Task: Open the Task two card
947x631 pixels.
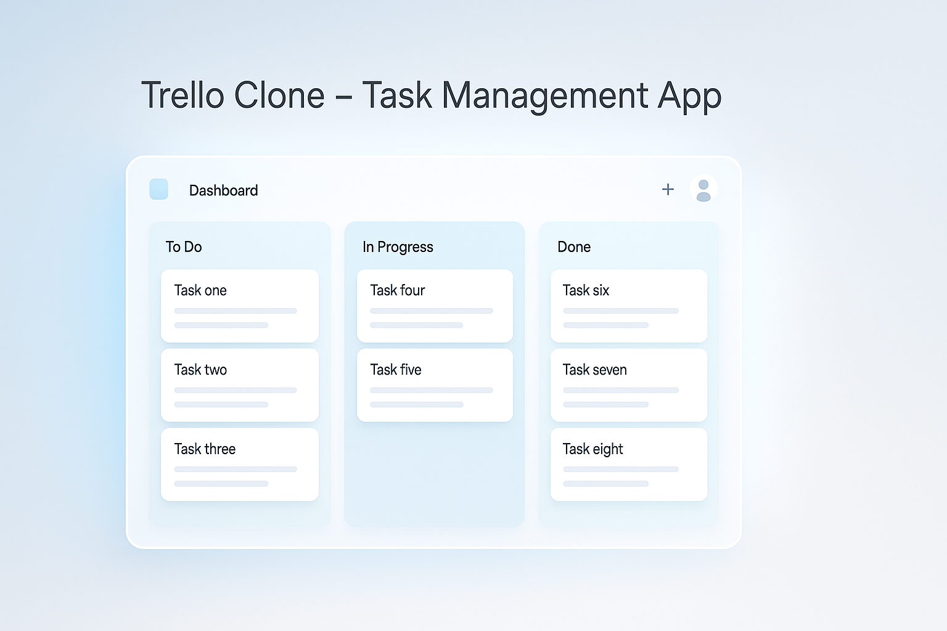Action: point(240,385)
